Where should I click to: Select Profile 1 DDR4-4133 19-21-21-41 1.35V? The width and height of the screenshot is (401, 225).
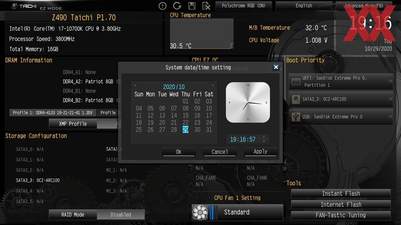click(x=53, y=113)
